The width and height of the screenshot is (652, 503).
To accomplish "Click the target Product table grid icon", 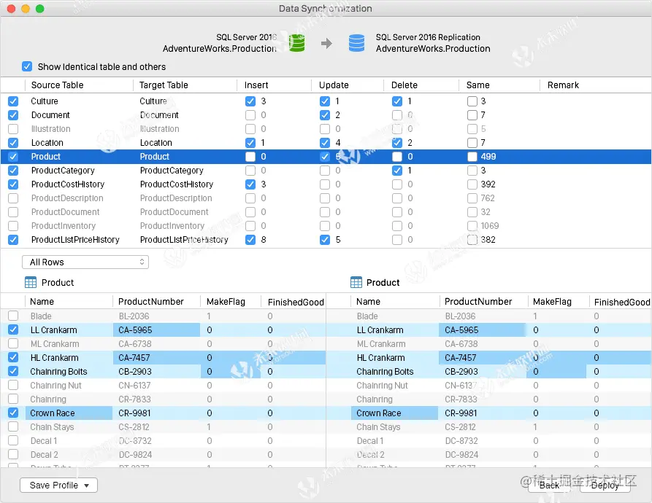I will tap(356, 283).
